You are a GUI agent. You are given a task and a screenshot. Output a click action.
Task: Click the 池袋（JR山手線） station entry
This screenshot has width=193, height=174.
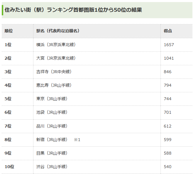tap(52, 112)
